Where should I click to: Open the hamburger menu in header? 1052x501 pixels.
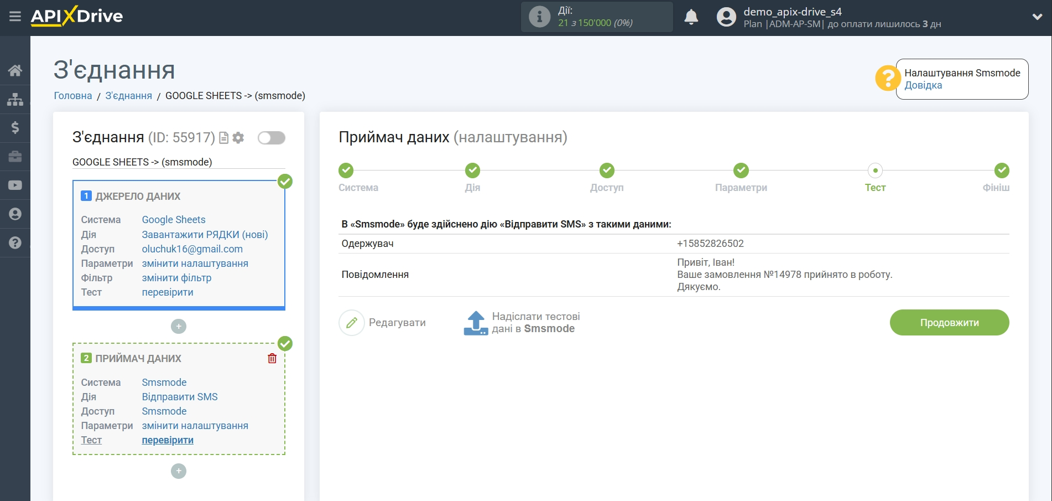click(x=15, y=17)
